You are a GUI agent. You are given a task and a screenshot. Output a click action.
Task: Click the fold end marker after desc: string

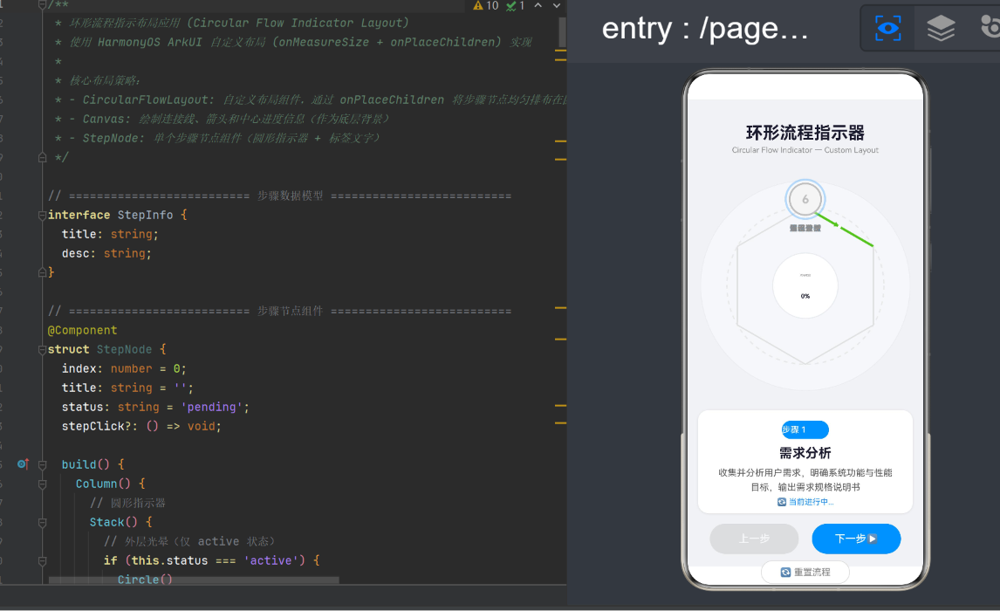(x=42, y=272)
